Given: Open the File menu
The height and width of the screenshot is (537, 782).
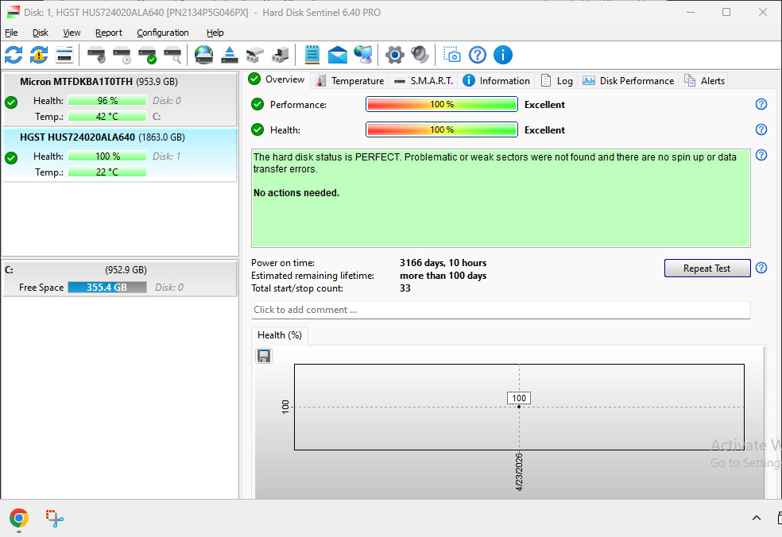Looking at the screenshot, I should tap(11, 33).
